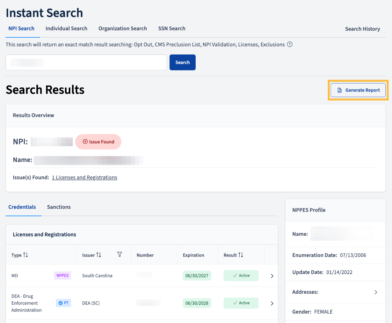The image size is (392, 323).
Task: Open the Organization Search tab
Action: pyautogui.click(x=123, y=29)
